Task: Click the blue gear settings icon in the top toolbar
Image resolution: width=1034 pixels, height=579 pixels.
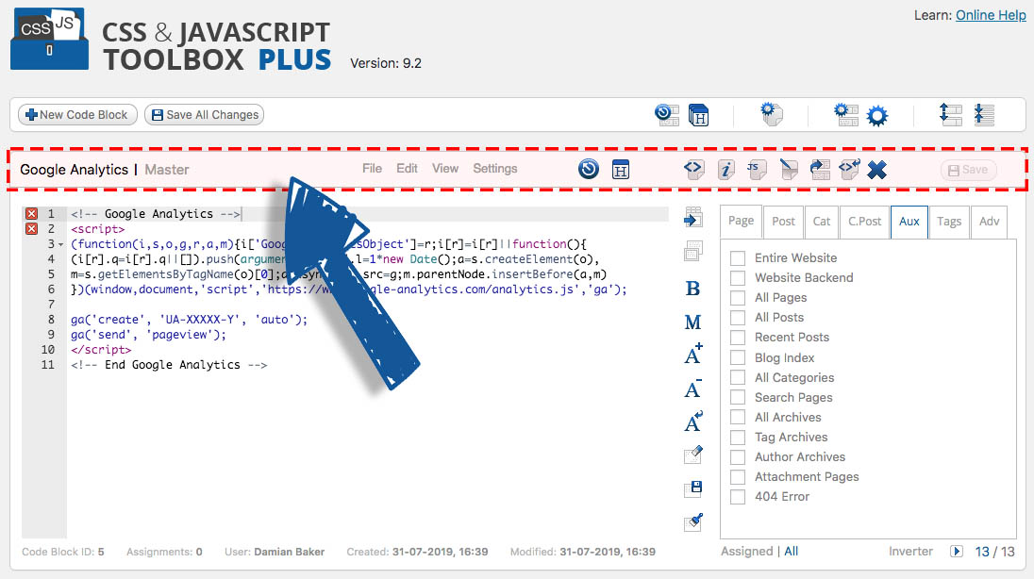Action: click(877, 114)
